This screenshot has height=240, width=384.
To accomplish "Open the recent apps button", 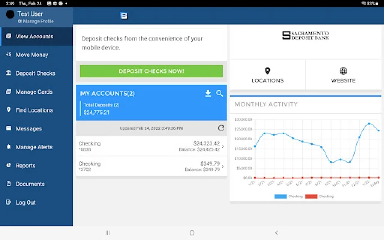I will [x=108, y=233].
